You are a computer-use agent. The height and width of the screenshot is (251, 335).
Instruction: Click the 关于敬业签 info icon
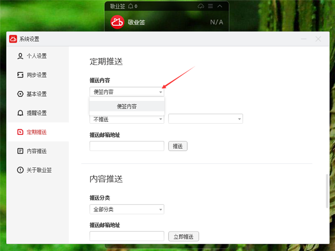point(20,170)
